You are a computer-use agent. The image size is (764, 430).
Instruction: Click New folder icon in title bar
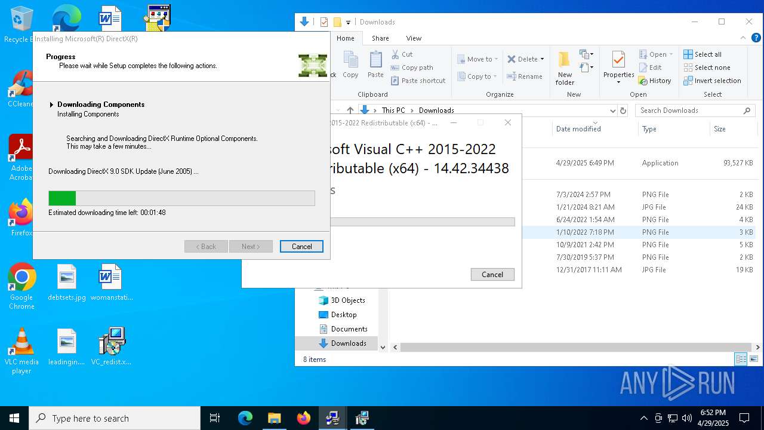(337, 22)
